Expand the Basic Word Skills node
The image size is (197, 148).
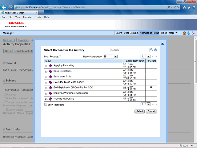tap(46, 77)
